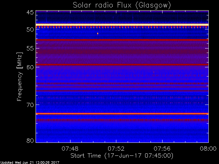
Task: Click the bright yellow-red band near 72 MHz
Action: coord(122,114)
